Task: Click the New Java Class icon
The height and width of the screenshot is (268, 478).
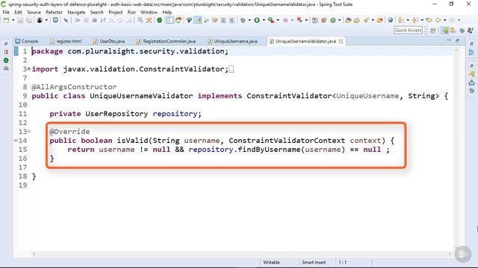Action: click(x=333, y=20)
